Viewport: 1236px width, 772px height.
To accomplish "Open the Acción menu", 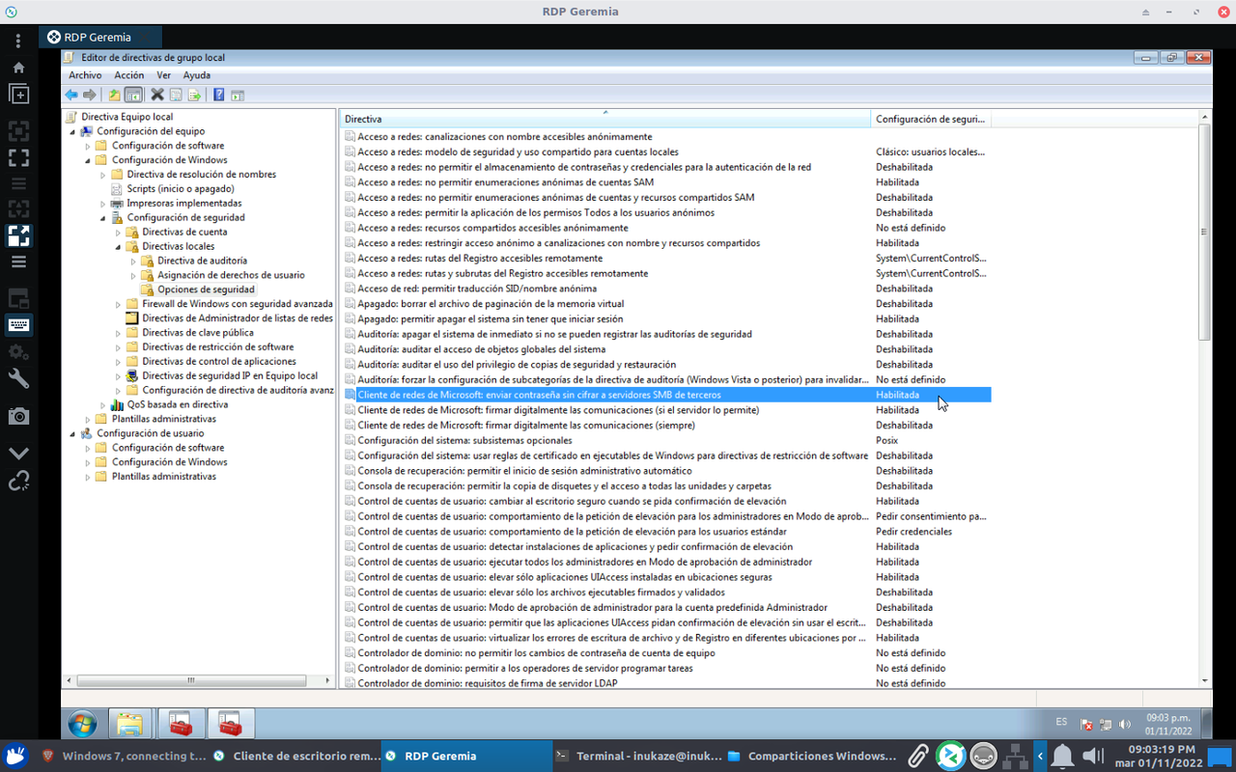I will tap(128, 75).
